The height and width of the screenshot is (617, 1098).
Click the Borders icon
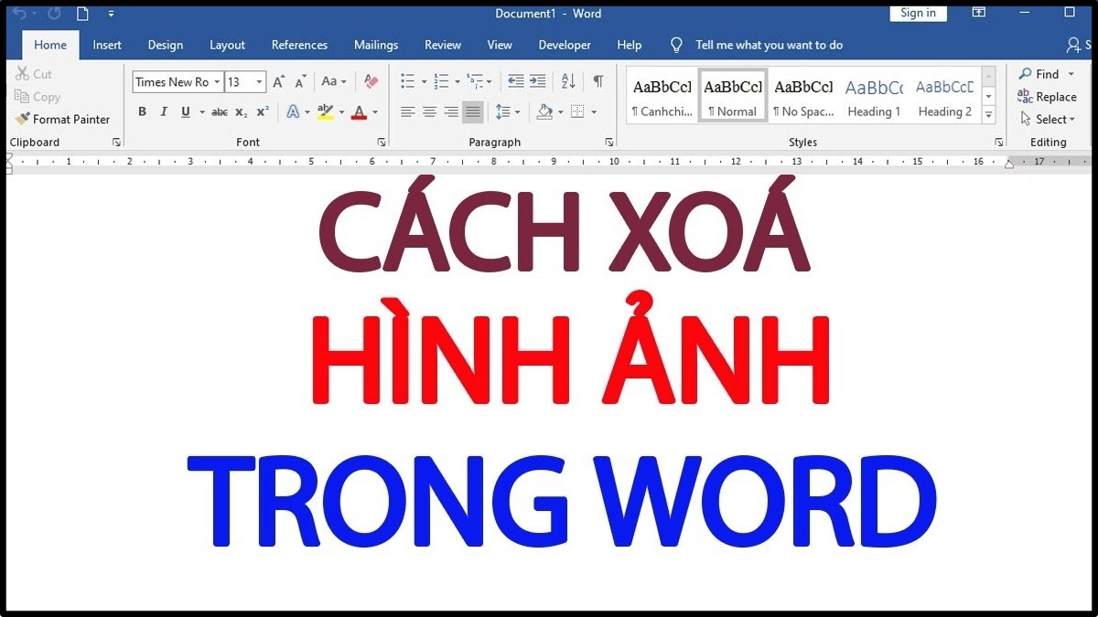(x=577, y=112)
